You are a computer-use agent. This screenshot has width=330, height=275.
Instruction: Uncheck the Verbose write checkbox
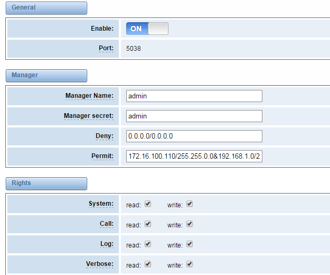190,264
